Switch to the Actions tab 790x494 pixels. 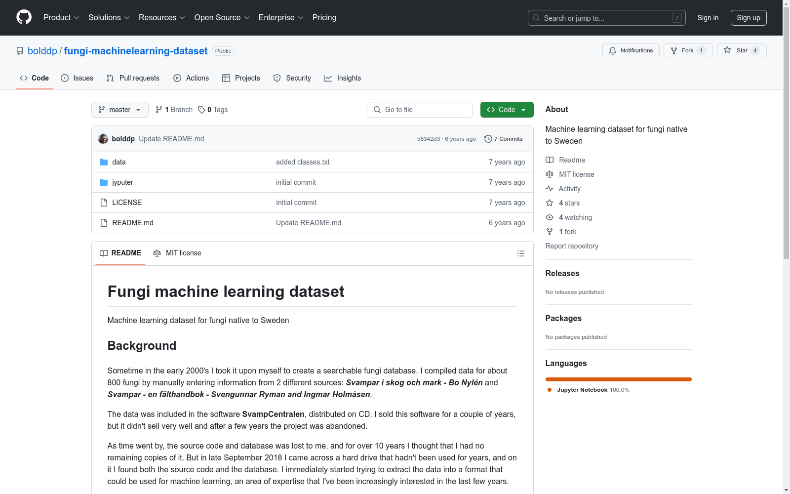pyautogui.click(x=191, y=78)
